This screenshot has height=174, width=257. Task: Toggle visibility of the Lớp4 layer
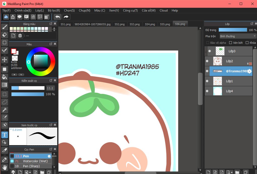pos(207,91)
